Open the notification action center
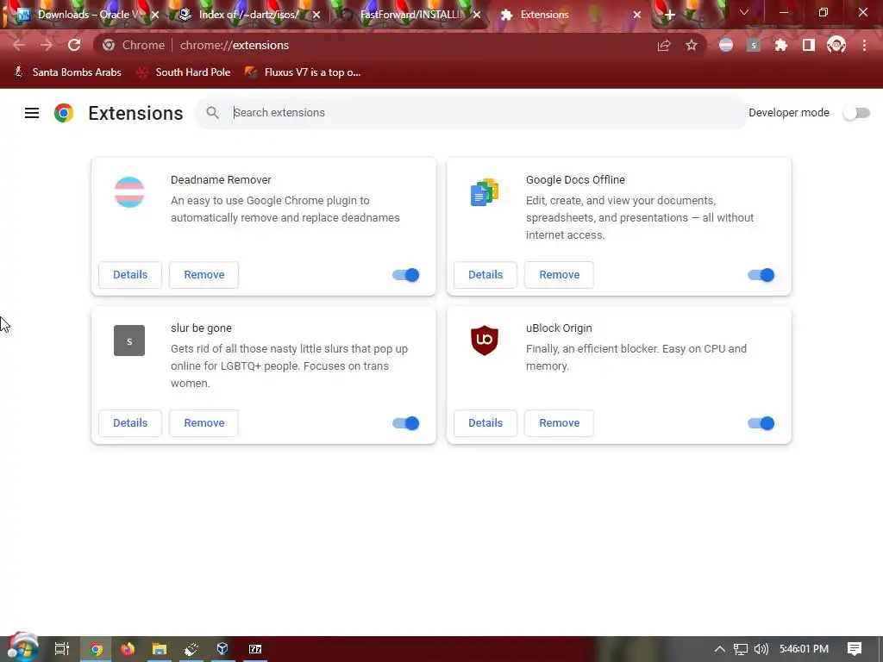The width and height of the screenshot is (883, 662). coord(855,649)
